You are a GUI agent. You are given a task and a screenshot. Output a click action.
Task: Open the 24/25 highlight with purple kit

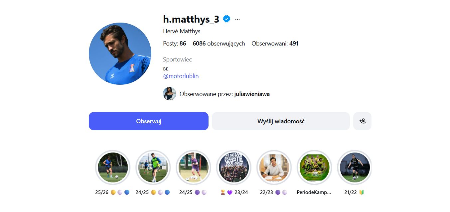coord(193,167)
